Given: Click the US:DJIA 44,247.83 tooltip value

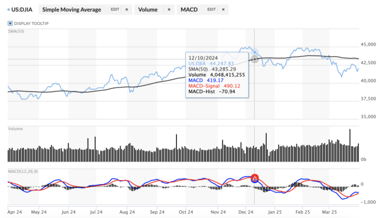Looking at the screenshot, I should (x=211, y=64).
